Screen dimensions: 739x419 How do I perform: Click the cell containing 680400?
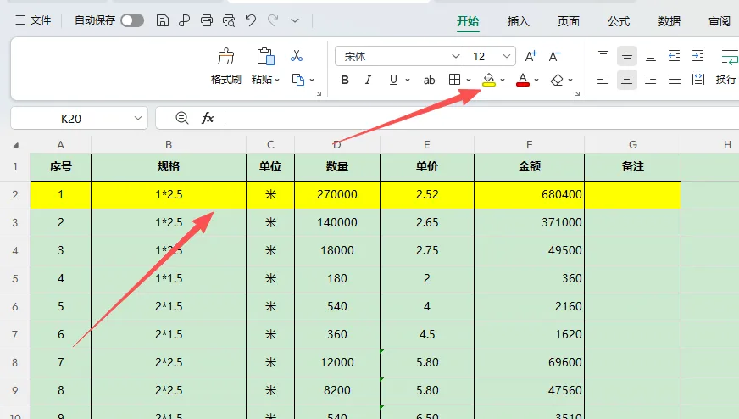click(530, 194)
